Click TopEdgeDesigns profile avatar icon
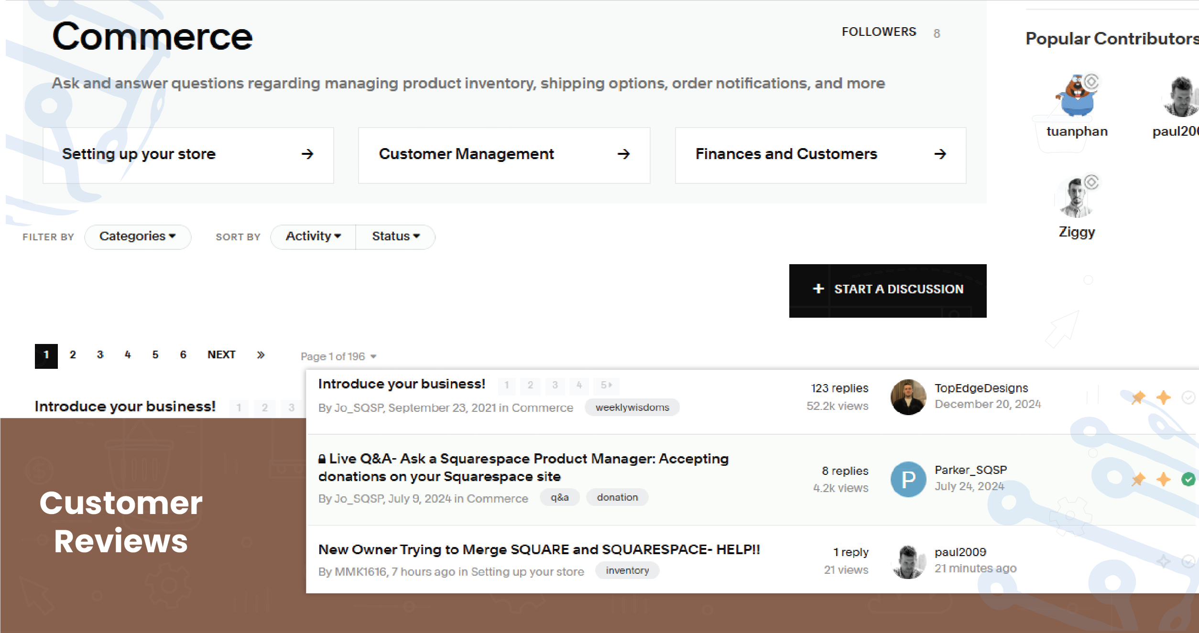 click(907, 396)
